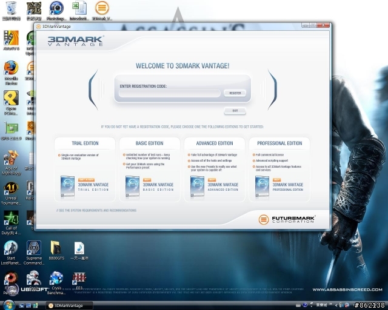The height and width of the screenshot is (310, 388).
Task: Open the 8800GTS folder
Action: [x=56, y=248]
